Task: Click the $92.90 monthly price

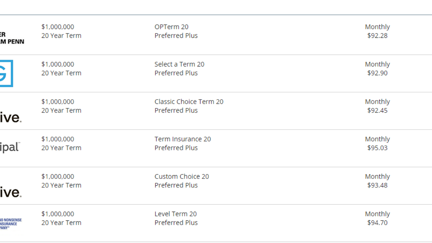Action: point(377,73)
